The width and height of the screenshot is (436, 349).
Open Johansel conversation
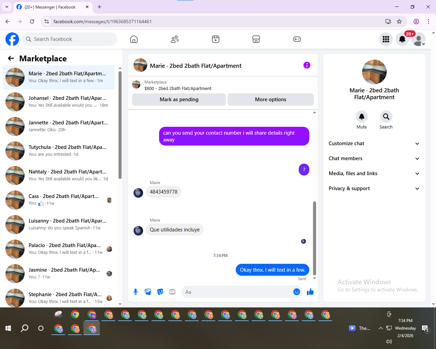59,102
